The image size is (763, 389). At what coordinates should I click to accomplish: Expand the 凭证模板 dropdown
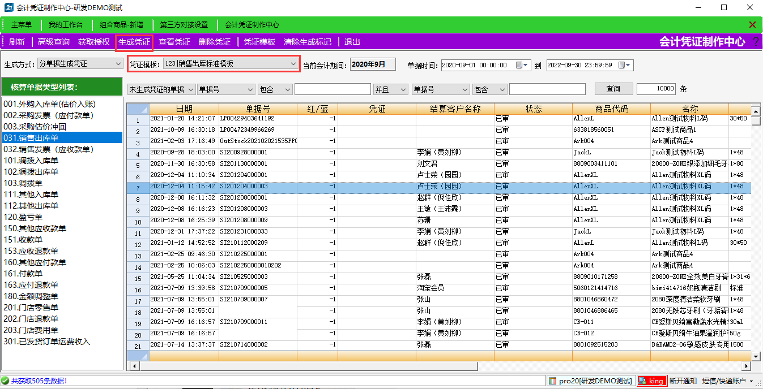[x=292, y=64]
